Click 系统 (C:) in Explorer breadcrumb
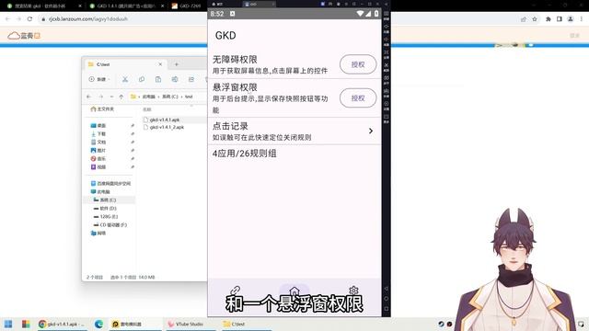This screenshot has width=589, height=331. [169, 97]
